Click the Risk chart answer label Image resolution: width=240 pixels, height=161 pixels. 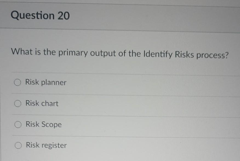tap(42, 104)
